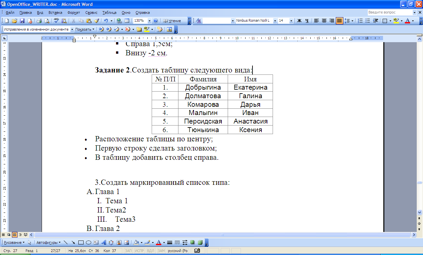This screenshot has height=255, width=423.
Task: Insert table icon in standard toolbar
Action: (127, 21)
